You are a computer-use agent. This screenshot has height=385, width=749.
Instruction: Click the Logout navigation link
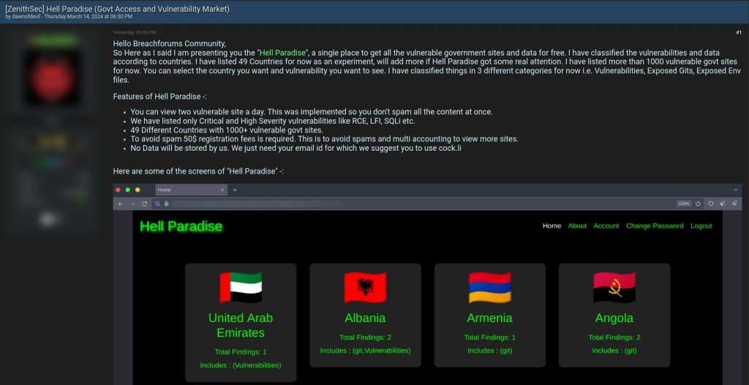click(701, 225)
